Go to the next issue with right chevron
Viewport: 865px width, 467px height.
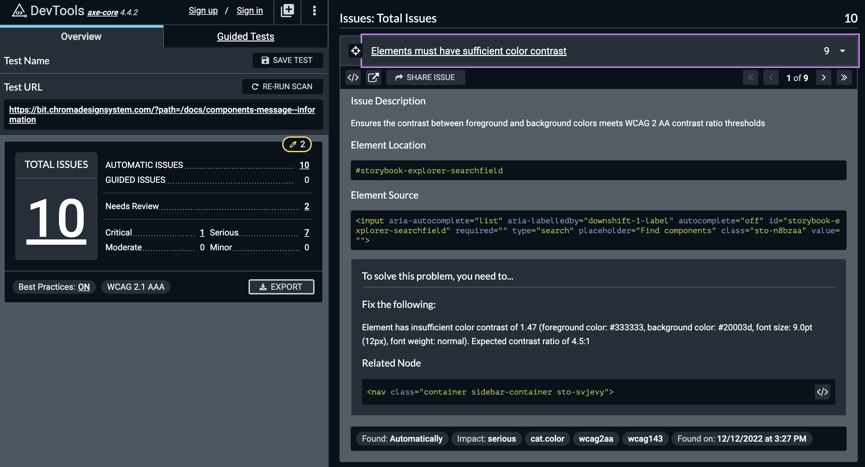pyautogui.click(x=824, y=77)
